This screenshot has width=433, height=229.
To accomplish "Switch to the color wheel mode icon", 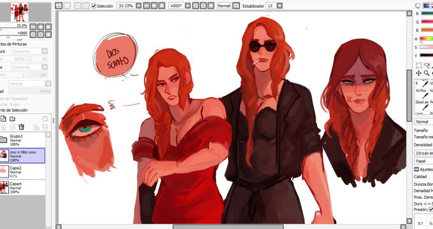I will 418,6.
